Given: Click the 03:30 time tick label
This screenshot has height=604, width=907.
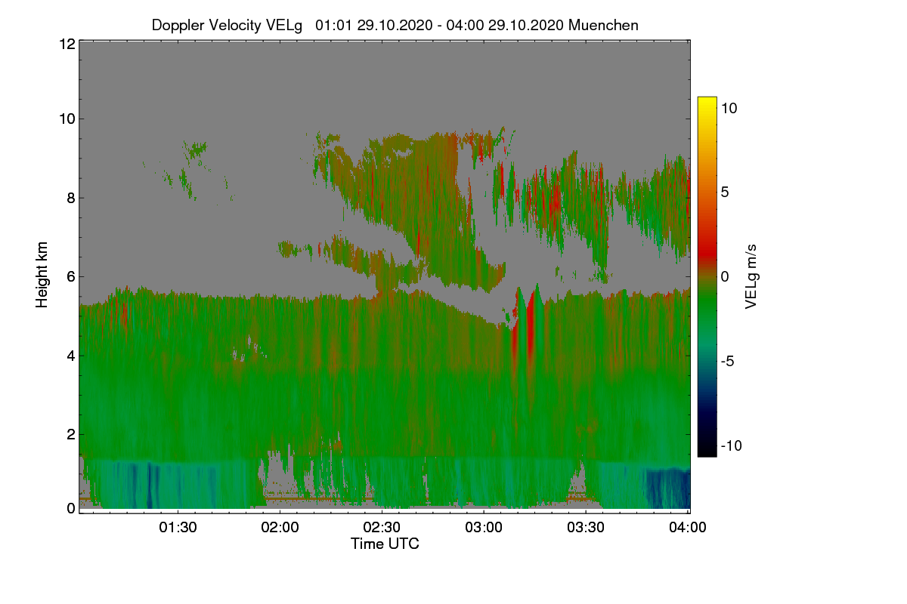Looking at the screenshot, I should click(x=586, y=528).
